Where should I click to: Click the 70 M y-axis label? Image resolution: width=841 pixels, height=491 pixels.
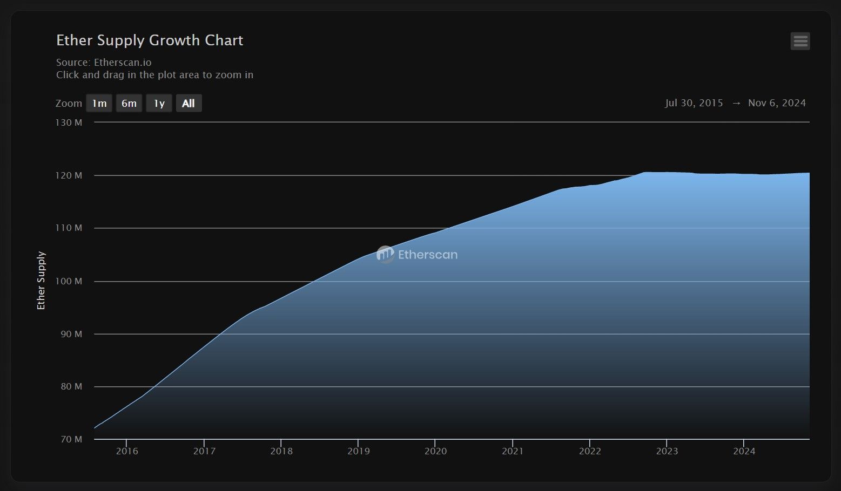pos(71,439)
